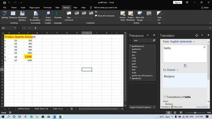Switch to the Formulas tab

click(47, 8)
